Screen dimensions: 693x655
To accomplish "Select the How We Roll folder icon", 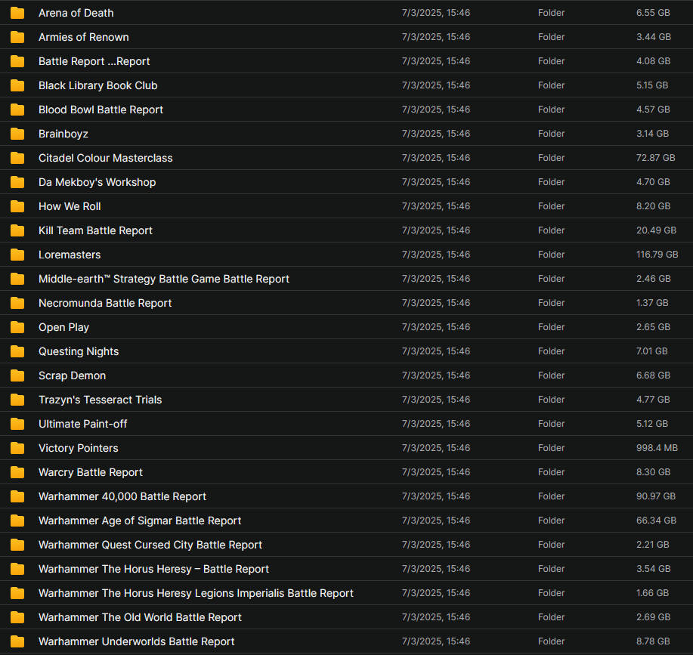I will (17, 206).
